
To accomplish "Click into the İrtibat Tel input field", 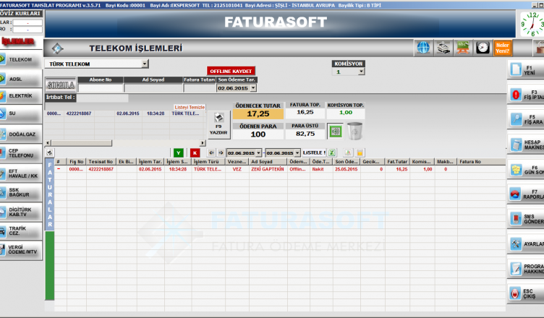I will click(102, 98).
